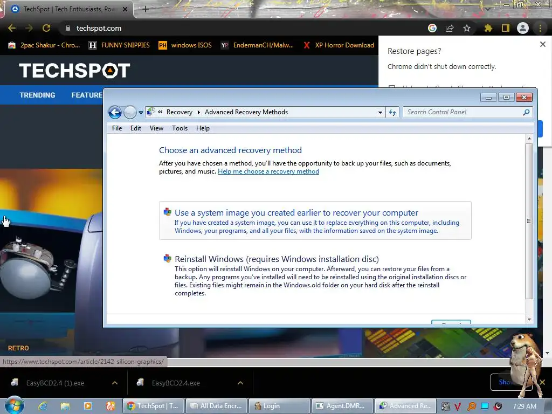Click the 7:29 AM taskbar clock
The height and width of the screenshot is (414, 552).
click(525, 406)
